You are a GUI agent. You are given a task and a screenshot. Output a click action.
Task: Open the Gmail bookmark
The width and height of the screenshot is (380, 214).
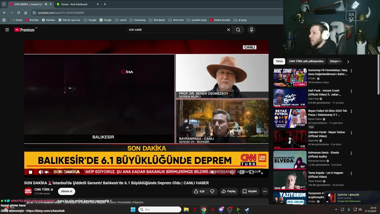click(17, 20)
